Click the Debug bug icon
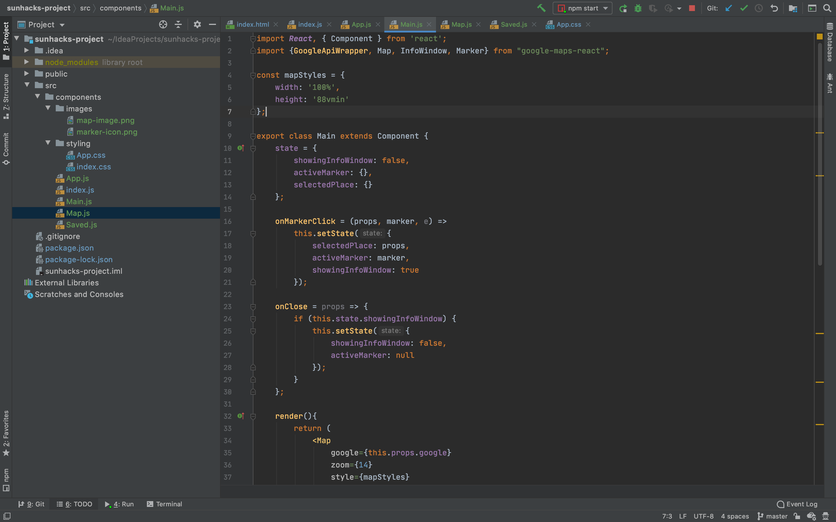 tap(638, 8)
